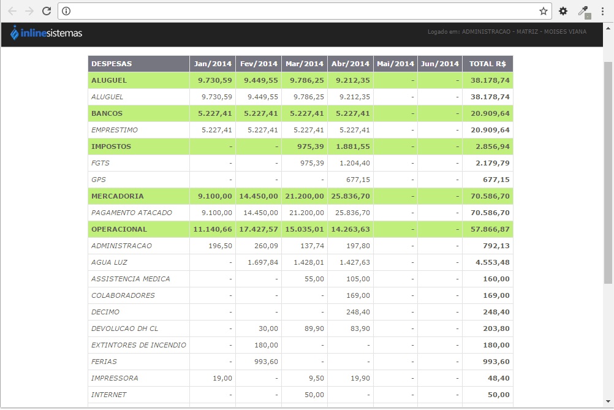Click the italic ALUGUEL sub-item label

[x=107, y=97]
